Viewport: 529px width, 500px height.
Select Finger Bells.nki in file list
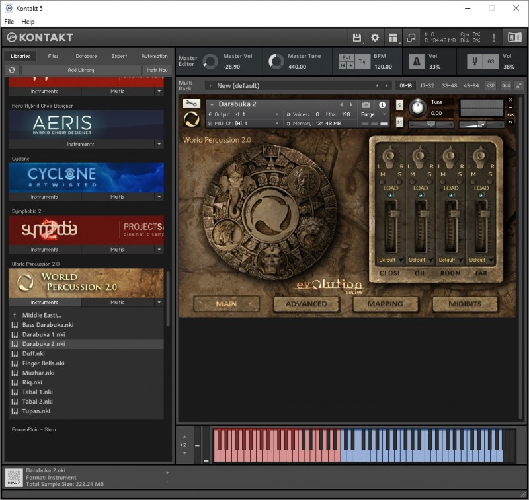(44, 363)
